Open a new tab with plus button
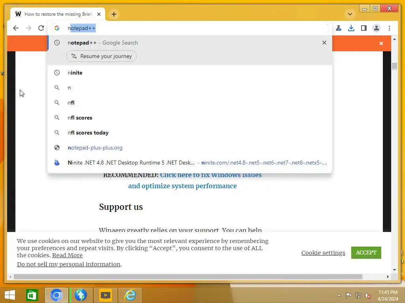 pyautogui.click(x=114, y=14)
